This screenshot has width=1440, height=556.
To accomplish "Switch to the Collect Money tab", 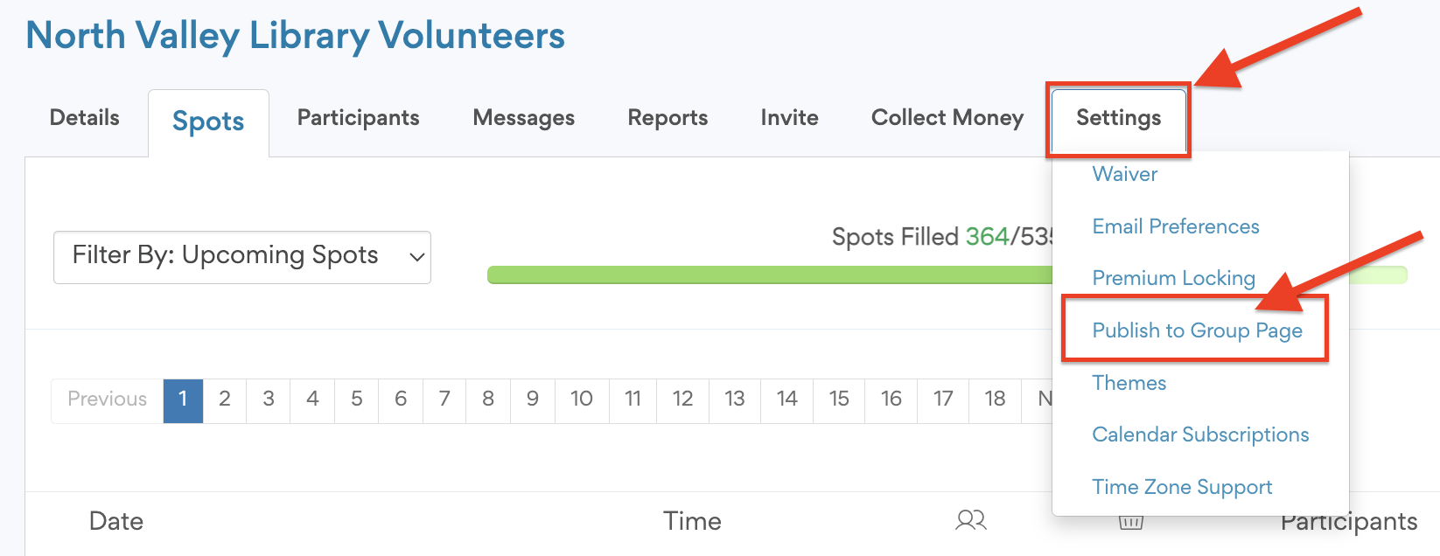I will 947,118.
